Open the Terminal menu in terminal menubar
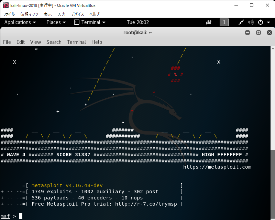 coord(76,42)
